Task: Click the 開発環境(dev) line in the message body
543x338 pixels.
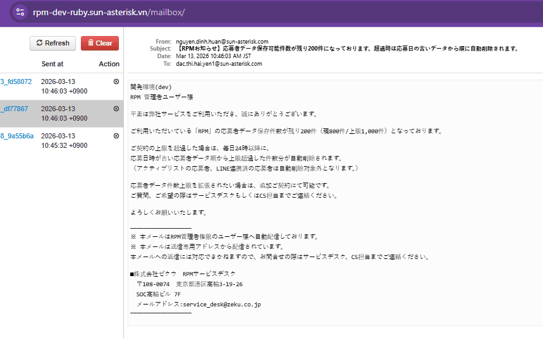Action: coord(150,87)
